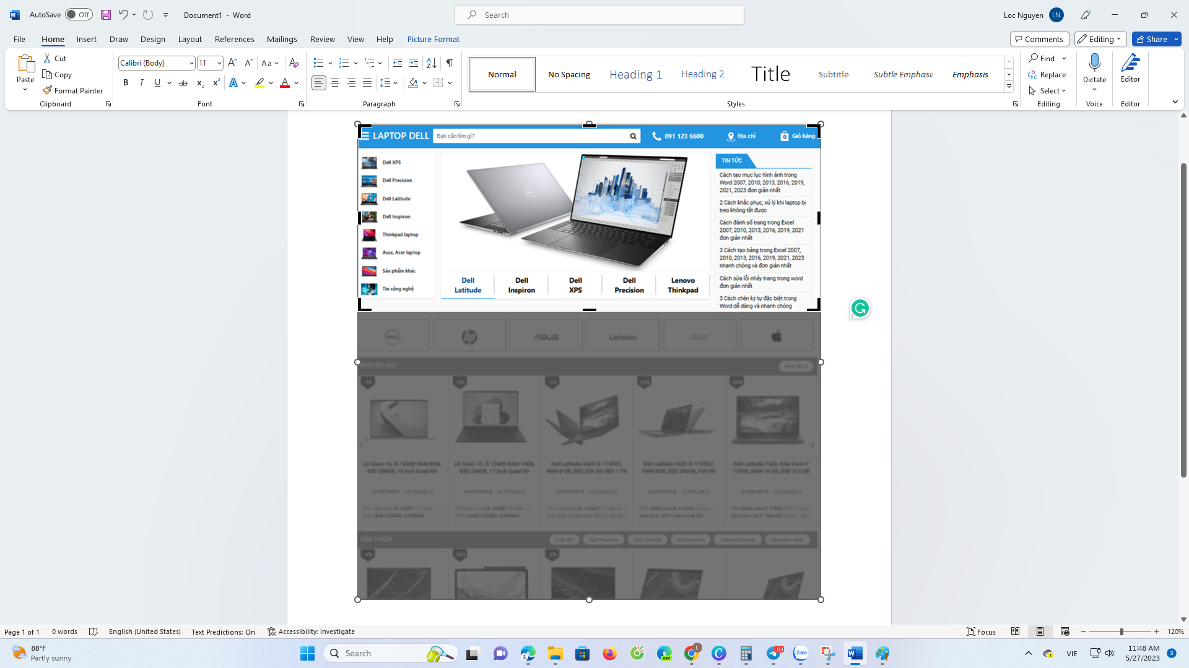Apply the Title style
This screenshot has width=1189, height=668.
point(770,74)
